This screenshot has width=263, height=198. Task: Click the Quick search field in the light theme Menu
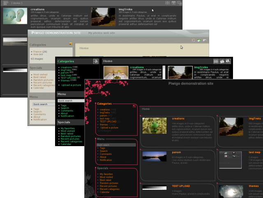pos(43,104)
